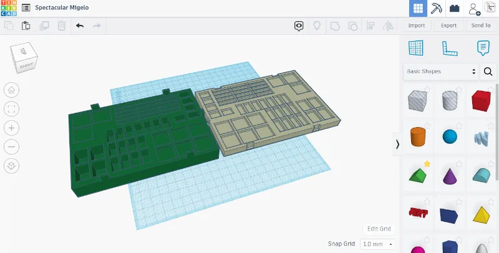Toggle Show all lightbulb icon
Image resolution: width=499 pixels, height=253 pixels.
(317, 26)
